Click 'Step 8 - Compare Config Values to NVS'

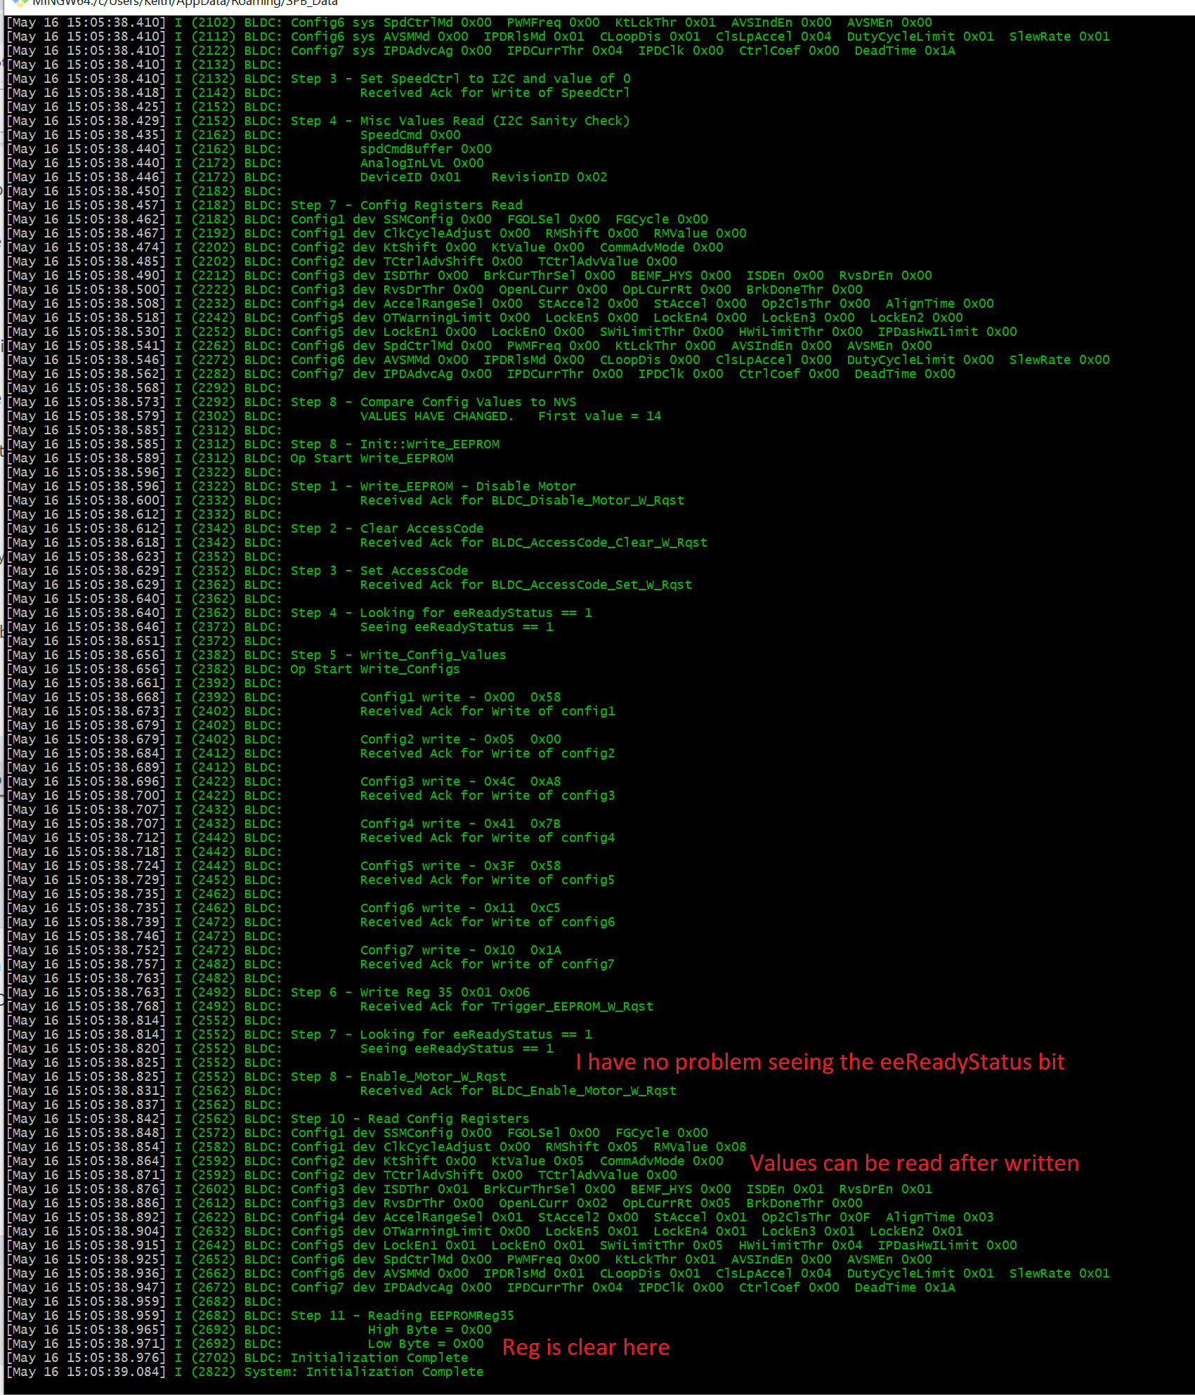[433, 402]
